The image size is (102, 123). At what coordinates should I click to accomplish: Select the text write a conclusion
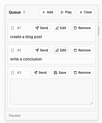[x=26, y=59]
